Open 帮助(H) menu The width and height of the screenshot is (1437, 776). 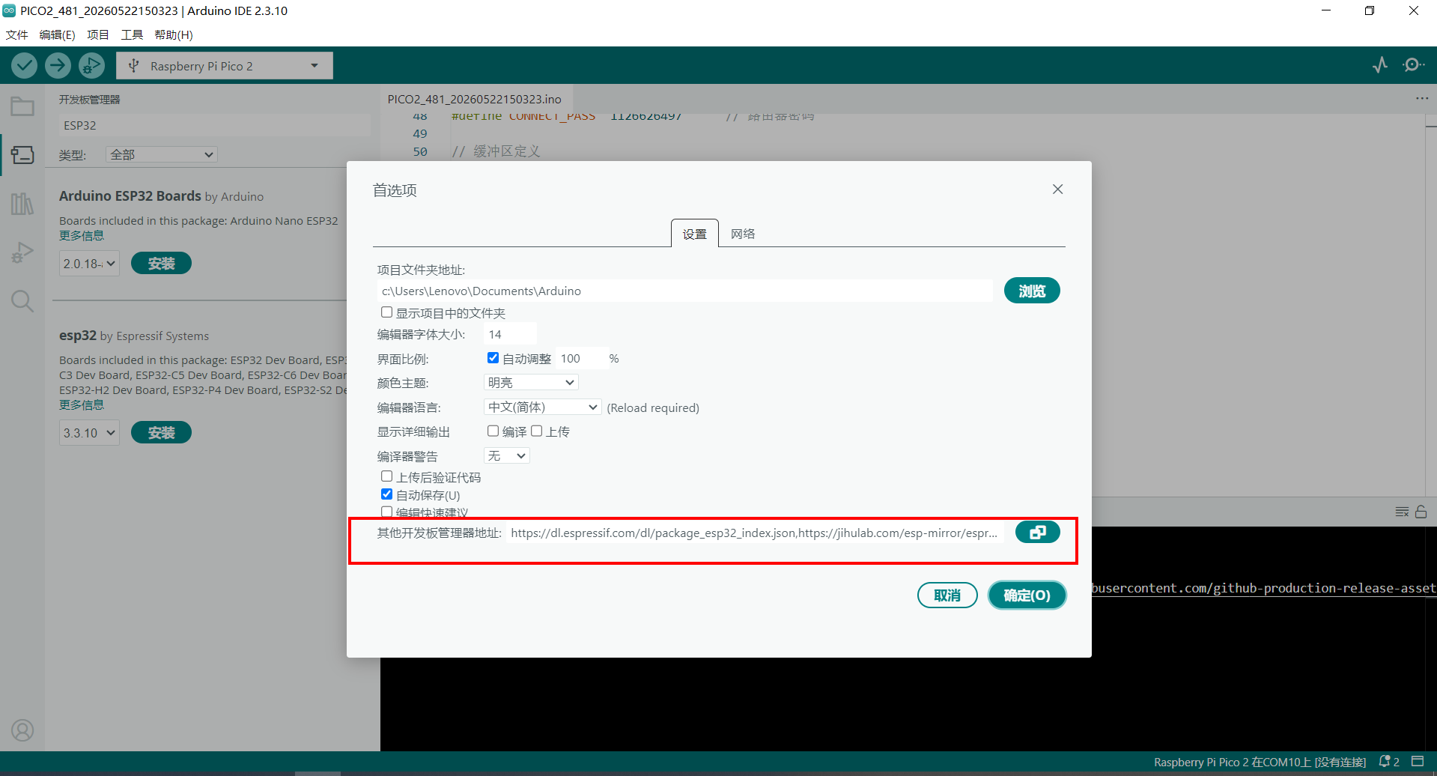point(174,34)
